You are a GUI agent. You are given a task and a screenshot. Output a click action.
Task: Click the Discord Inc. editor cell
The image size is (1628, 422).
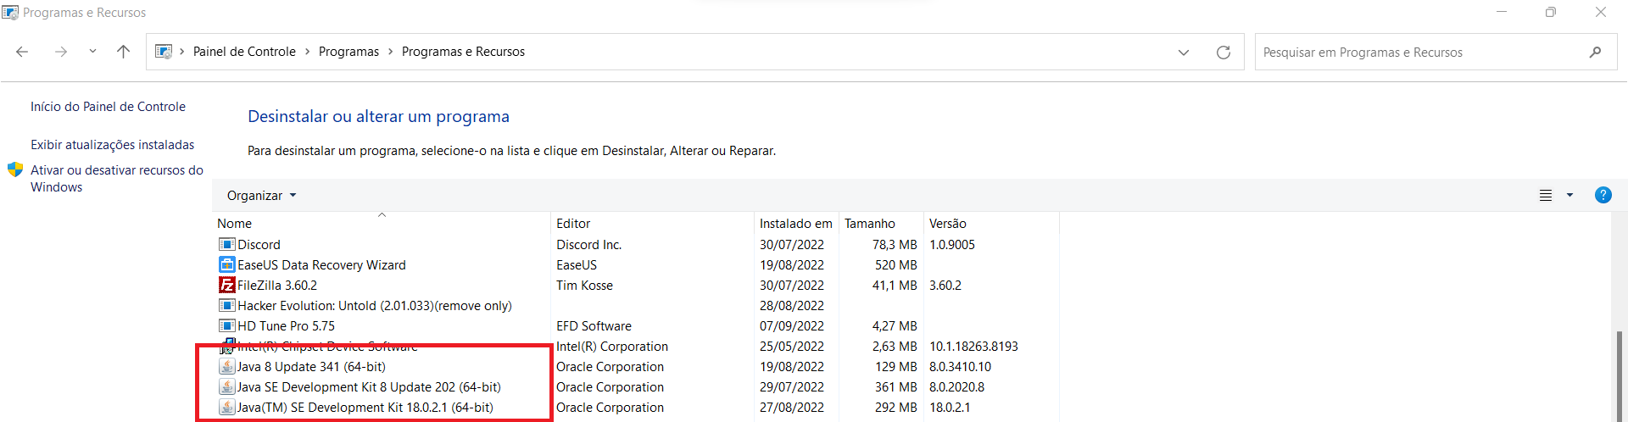point(588,245)
